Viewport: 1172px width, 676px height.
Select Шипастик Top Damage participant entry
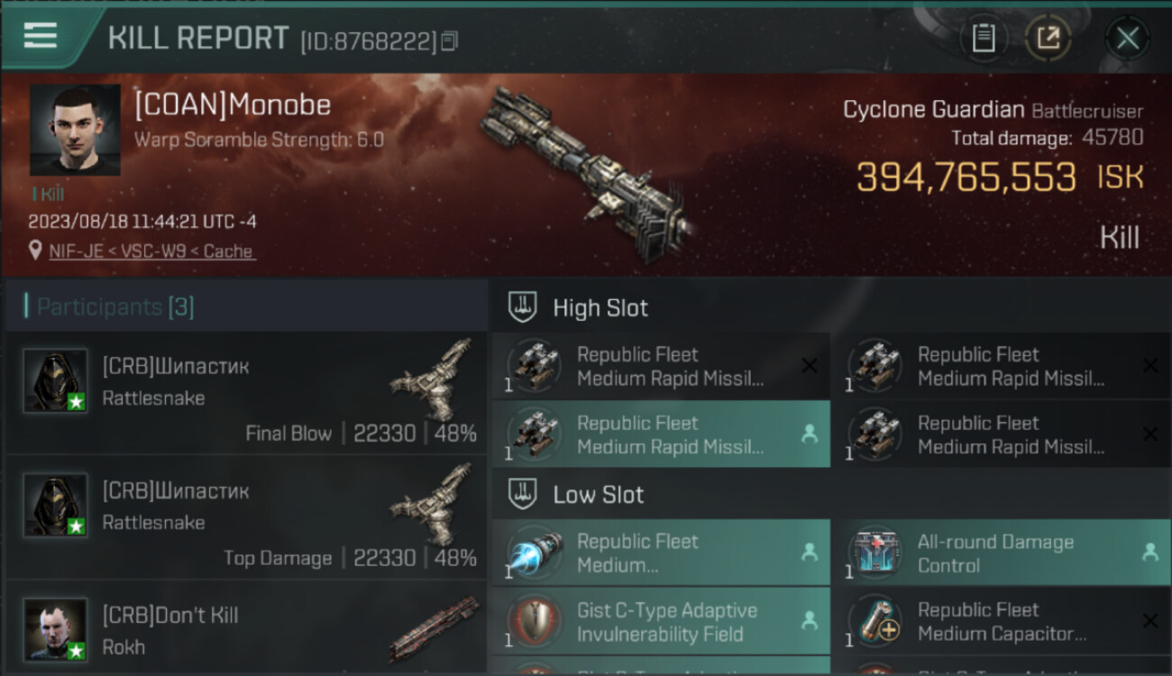click(246, 517)
